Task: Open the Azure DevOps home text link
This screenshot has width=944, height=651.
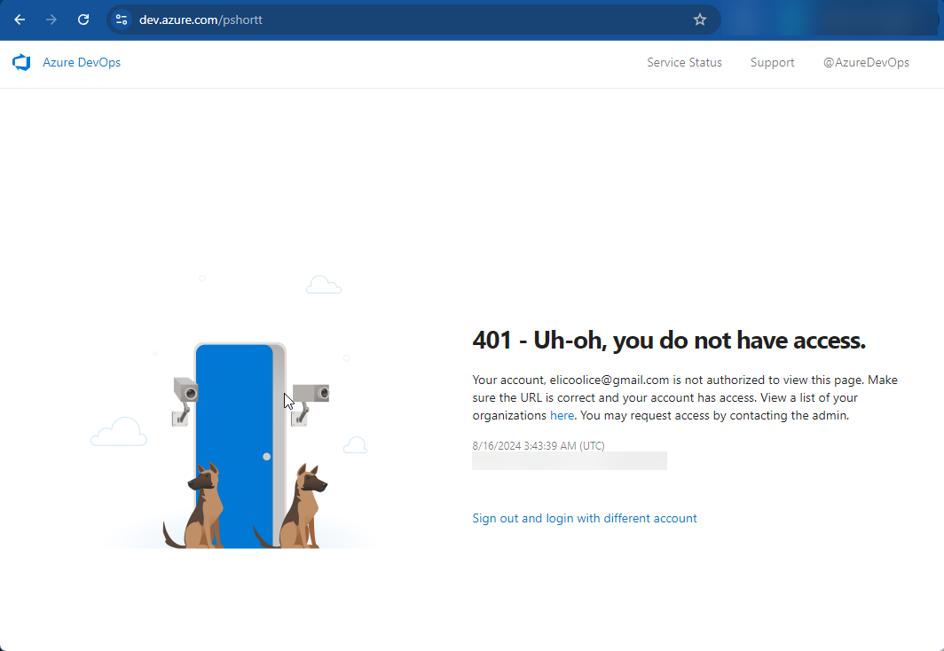Action: click(x=82, y=63)
